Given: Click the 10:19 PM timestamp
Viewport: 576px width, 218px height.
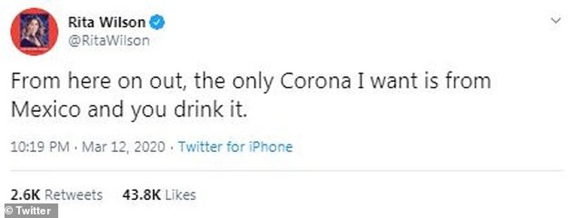Looking at the screenshot, I should [x=40, y=147].
